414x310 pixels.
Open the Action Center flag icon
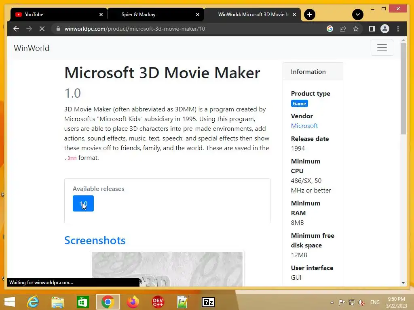(342, 302)
